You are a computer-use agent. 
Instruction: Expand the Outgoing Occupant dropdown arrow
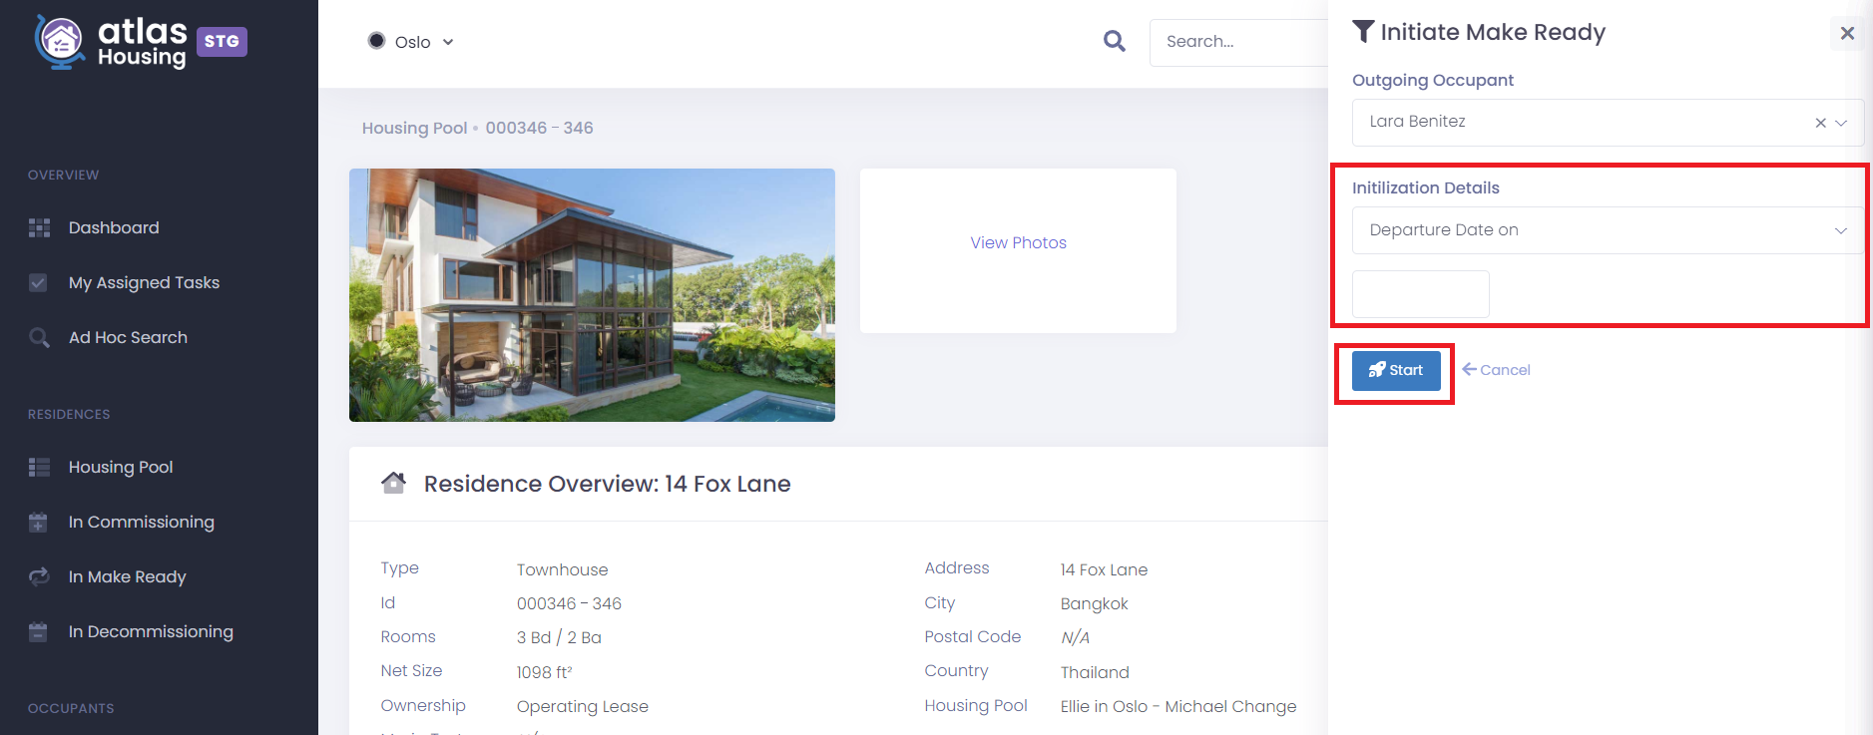[x=1842, y=123]
